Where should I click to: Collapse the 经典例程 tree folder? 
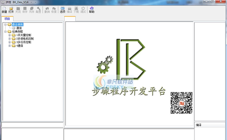(x=6, y=32)
